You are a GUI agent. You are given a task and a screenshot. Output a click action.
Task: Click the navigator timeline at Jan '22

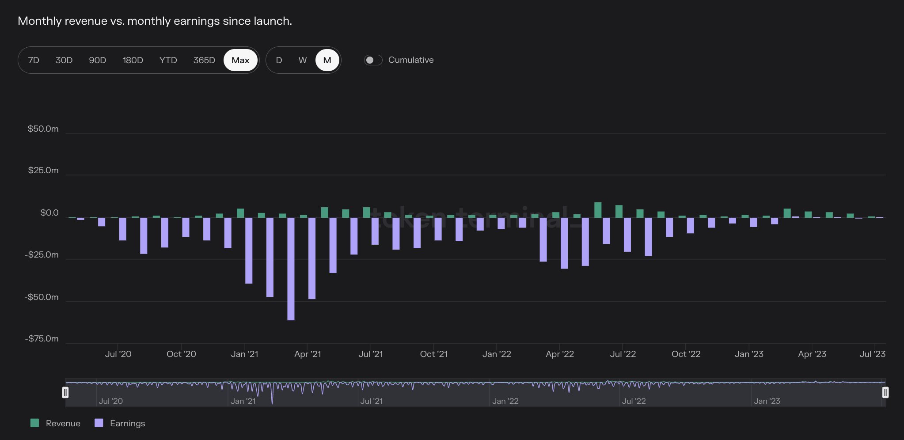[x=505, y=401]
